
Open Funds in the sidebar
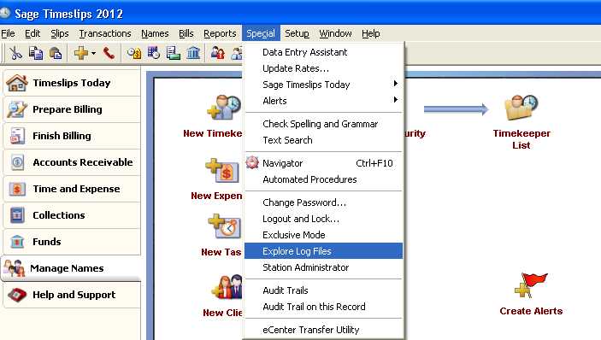click(x=72, y=242)
